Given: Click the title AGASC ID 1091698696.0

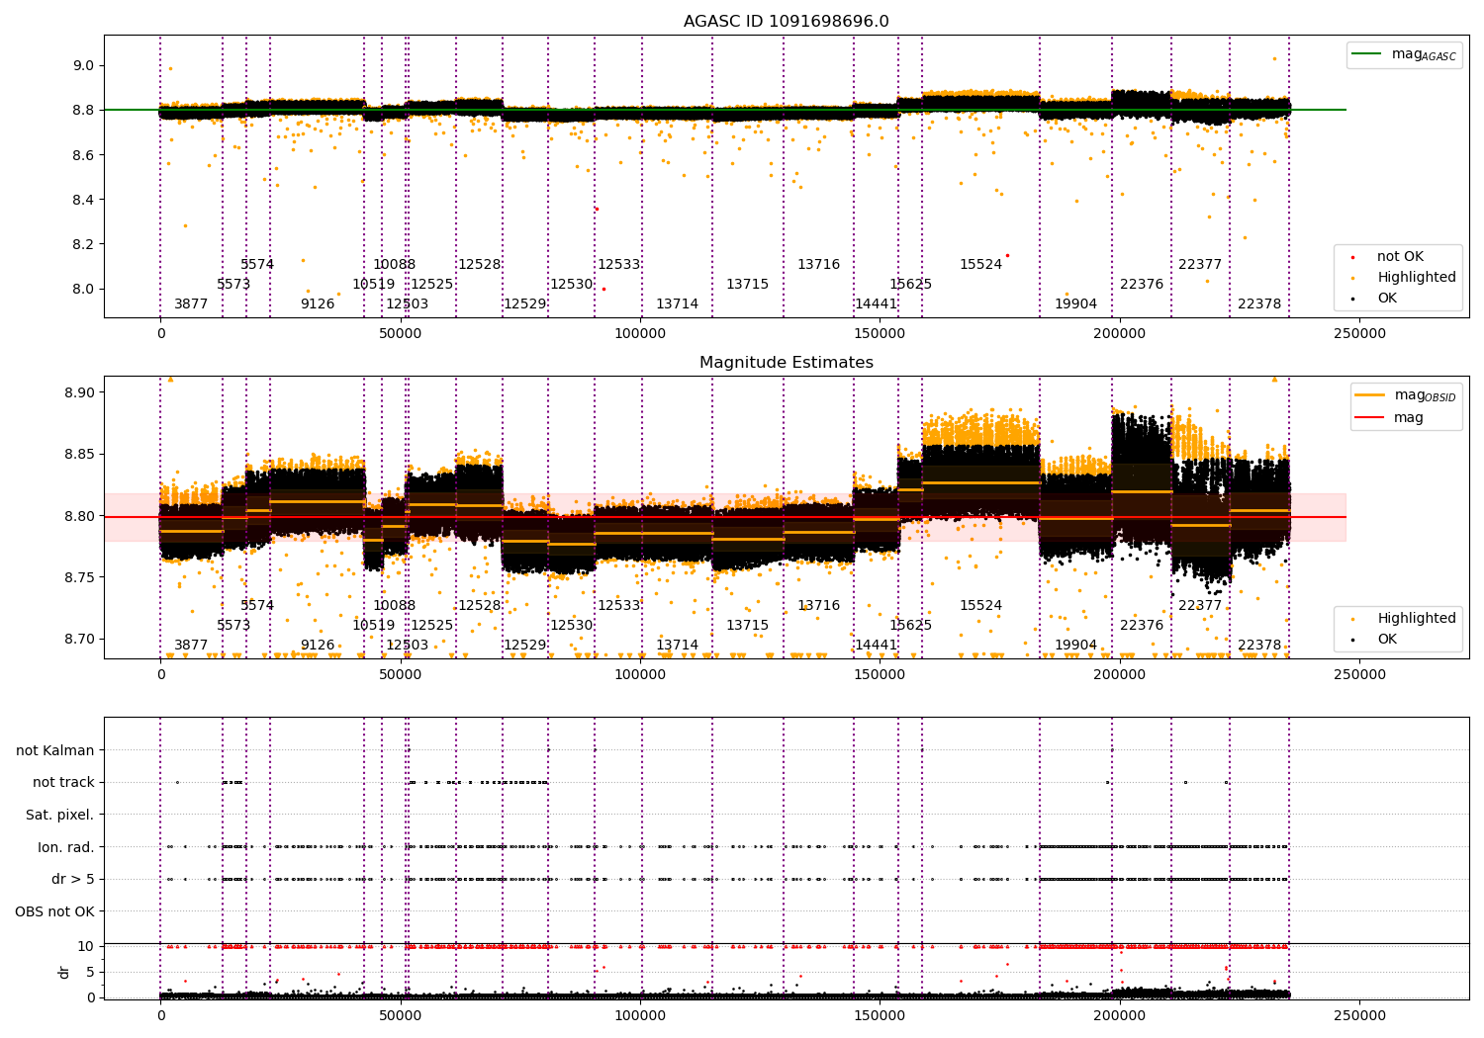Looking at the screenshot, I should [x=786, y=22].
